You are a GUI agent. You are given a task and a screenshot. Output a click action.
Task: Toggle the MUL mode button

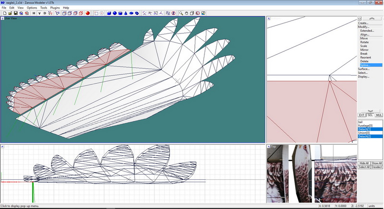pyautogui.click(x=379, y=115)
